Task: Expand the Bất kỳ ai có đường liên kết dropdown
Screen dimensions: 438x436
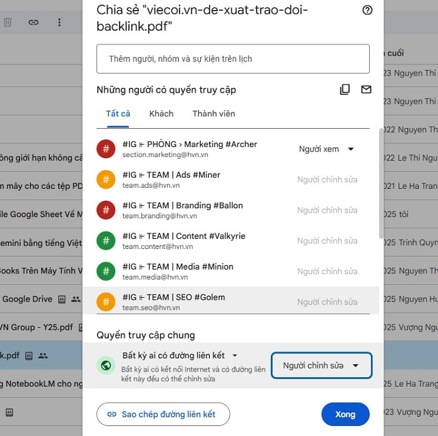Action: tap(180, 355)
